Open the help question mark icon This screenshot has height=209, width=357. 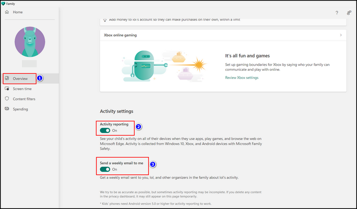pyautogui.click(x=337, y=13)
